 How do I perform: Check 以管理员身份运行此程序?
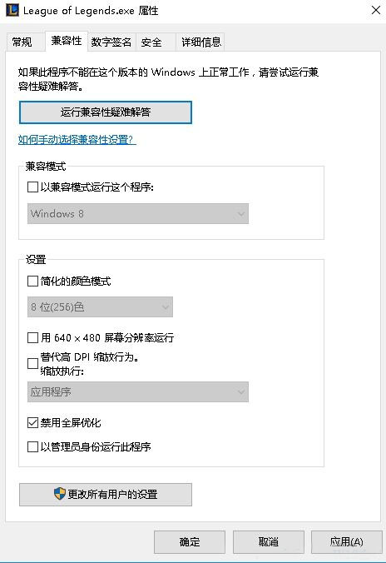(x=32, y=447)
